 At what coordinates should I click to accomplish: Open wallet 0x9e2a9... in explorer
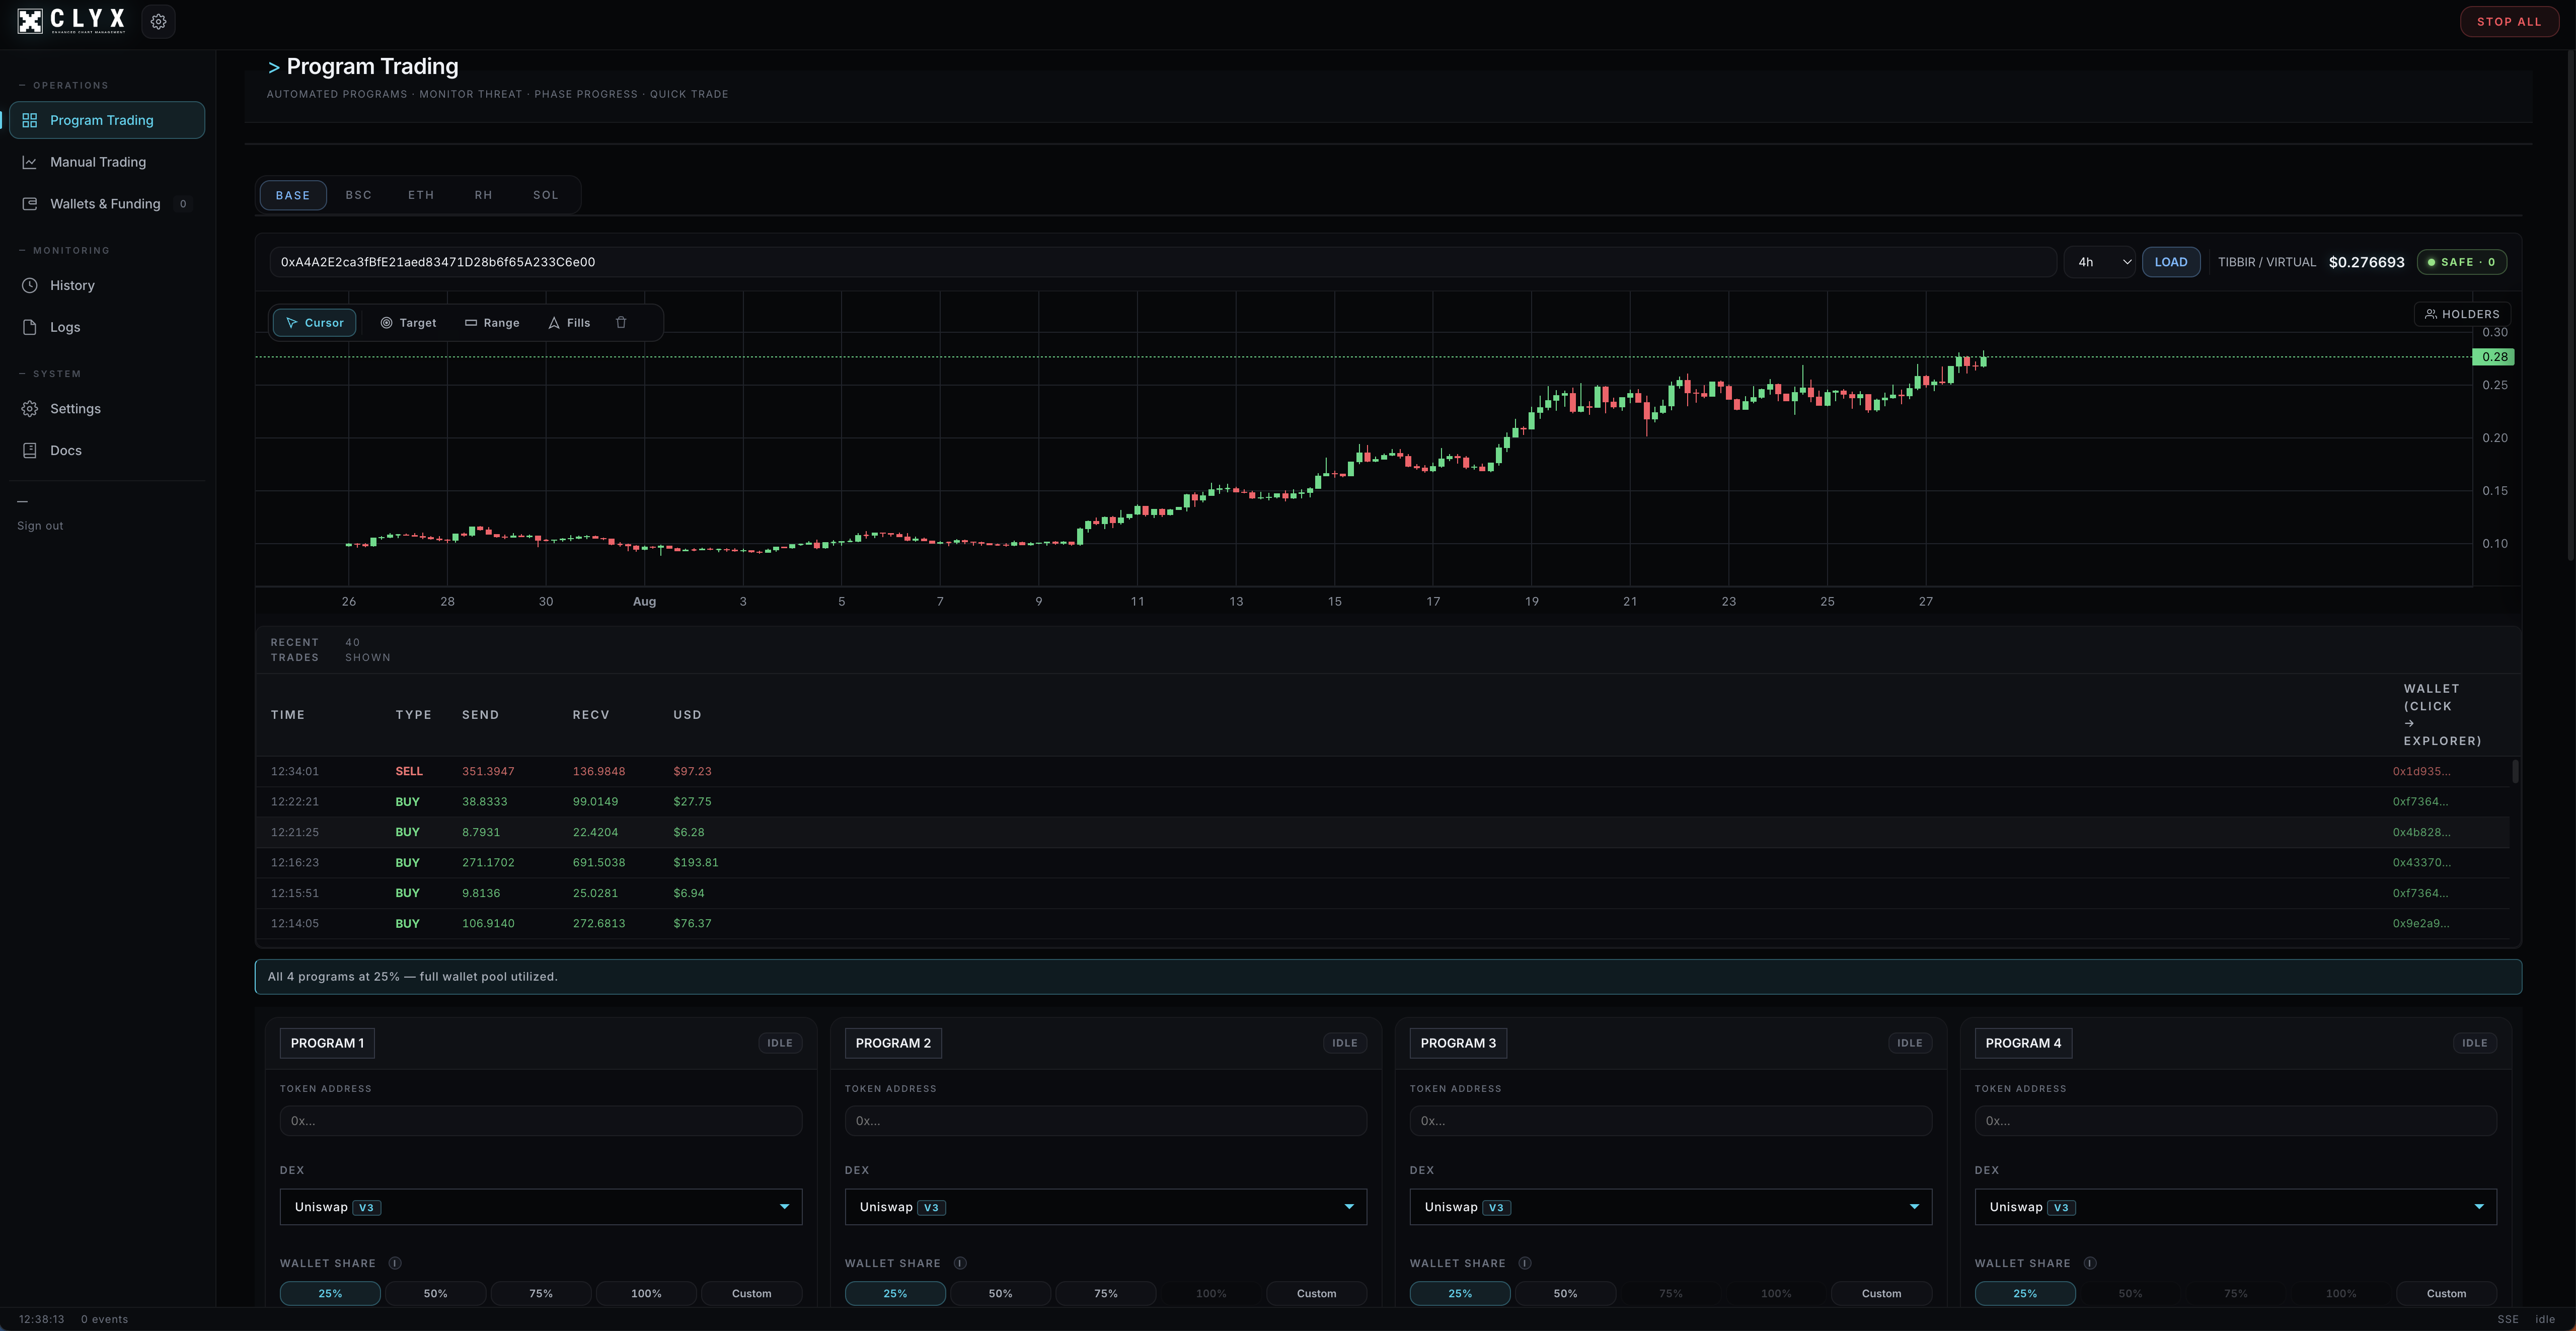[2421, 924]
